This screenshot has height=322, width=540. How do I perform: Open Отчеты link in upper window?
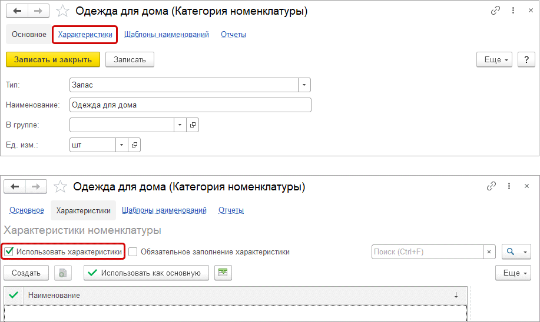pos(234,34)
